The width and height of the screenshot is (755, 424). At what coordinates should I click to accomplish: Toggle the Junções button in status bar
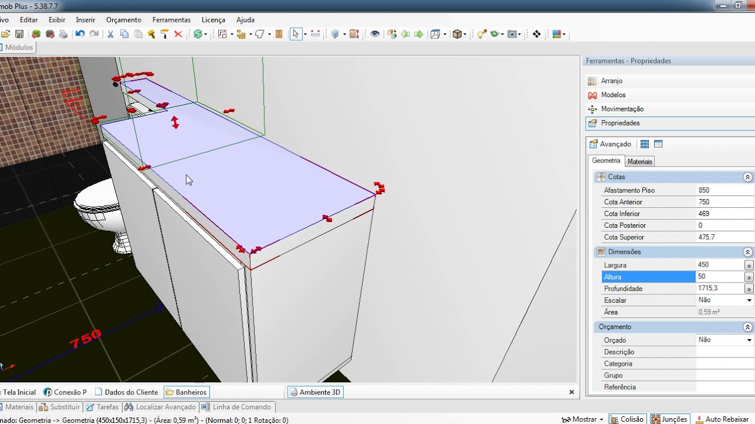click(669, 419)
